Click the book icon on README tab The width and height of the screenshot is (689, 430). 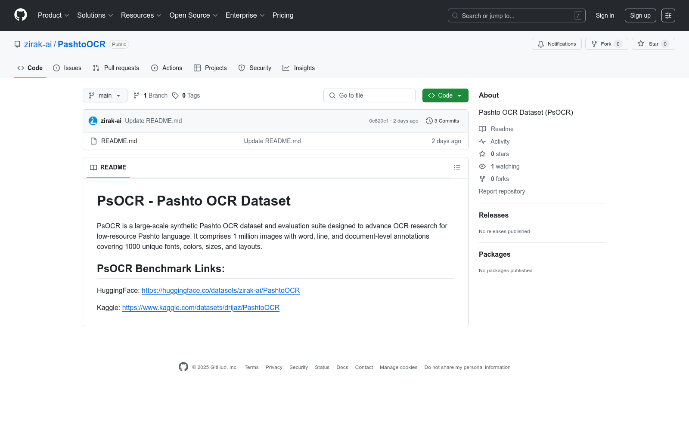click(93, 167)
